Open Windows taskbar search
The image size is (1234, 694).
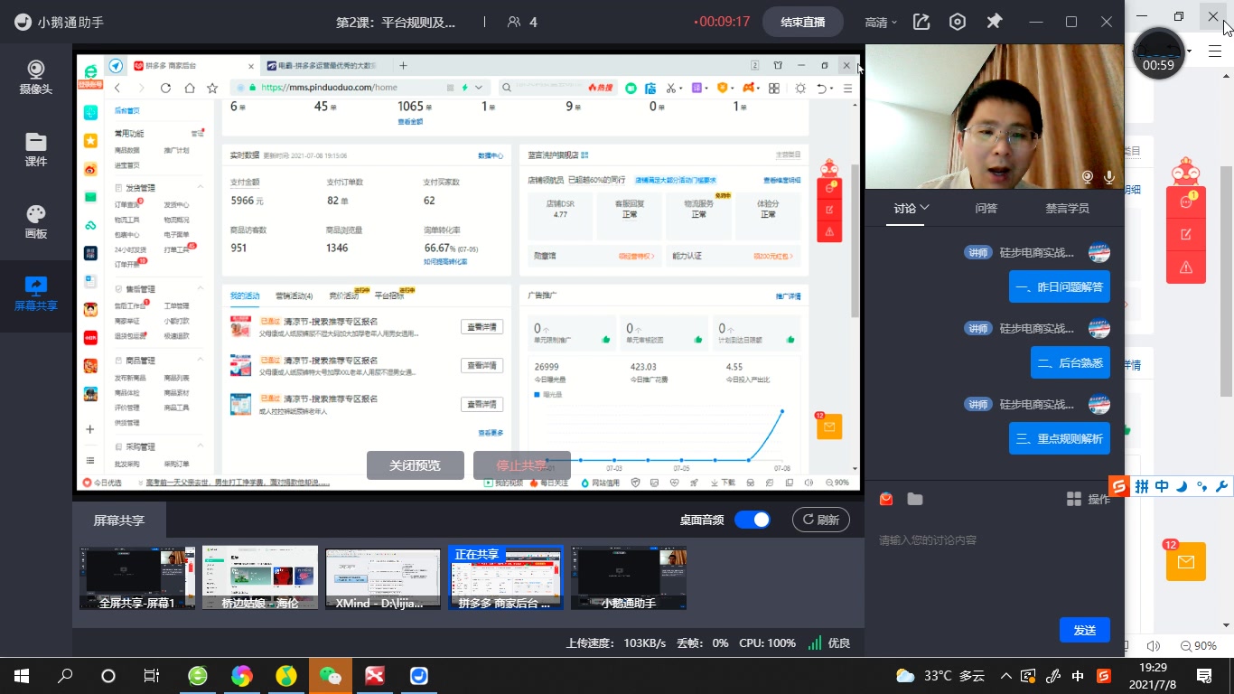tap(65, 676)
